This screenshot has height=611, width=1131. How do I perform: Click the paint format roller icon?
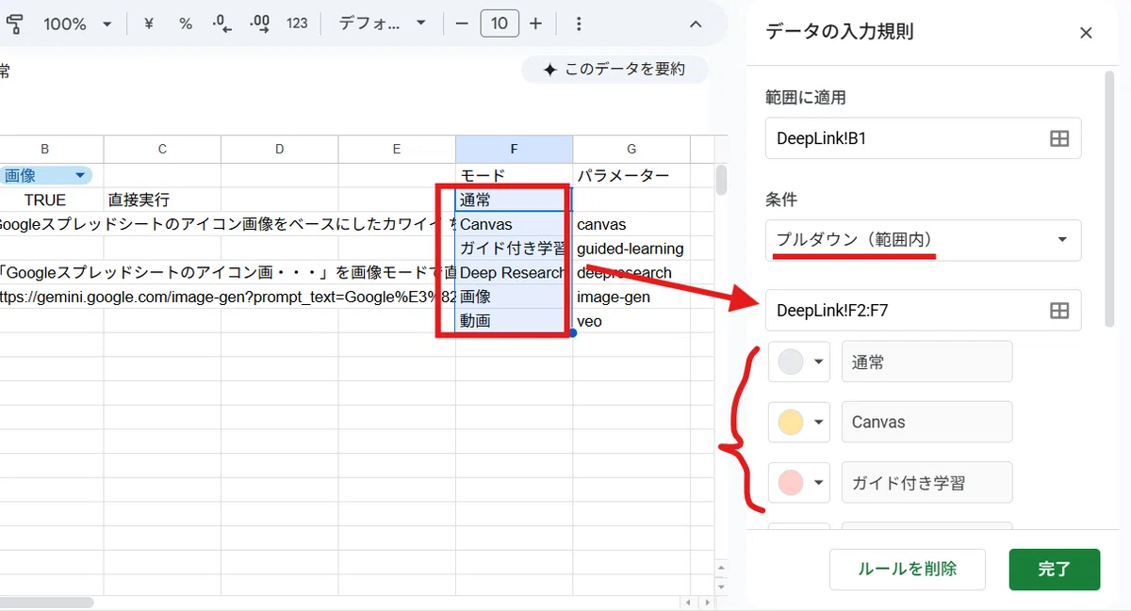click(x=13, y=24)
